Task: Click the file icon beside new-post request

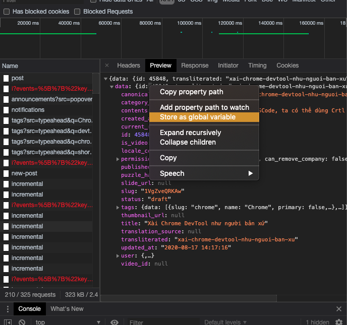Action: click(x=6, y=173)
